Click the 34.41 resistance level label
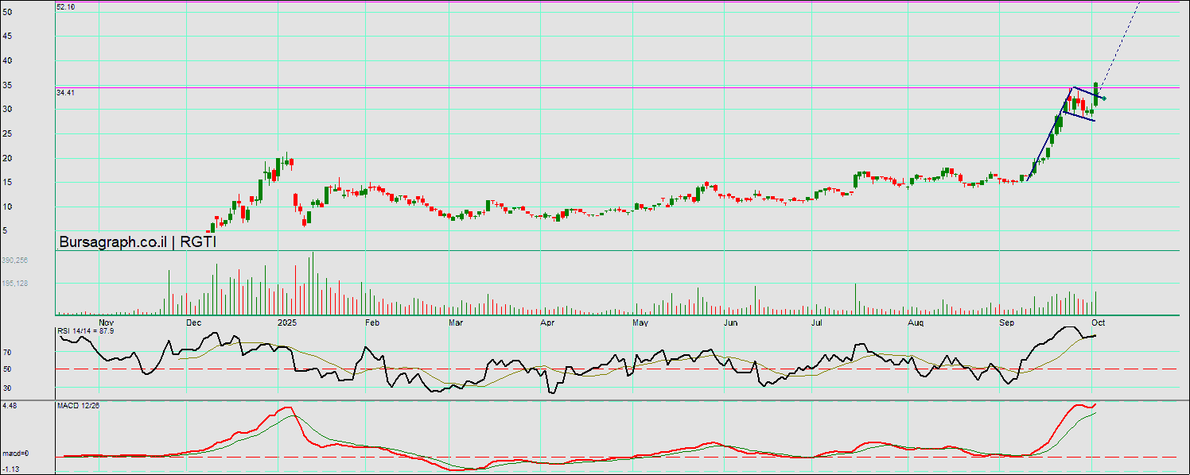1190x475 pixels. point(65,93)
